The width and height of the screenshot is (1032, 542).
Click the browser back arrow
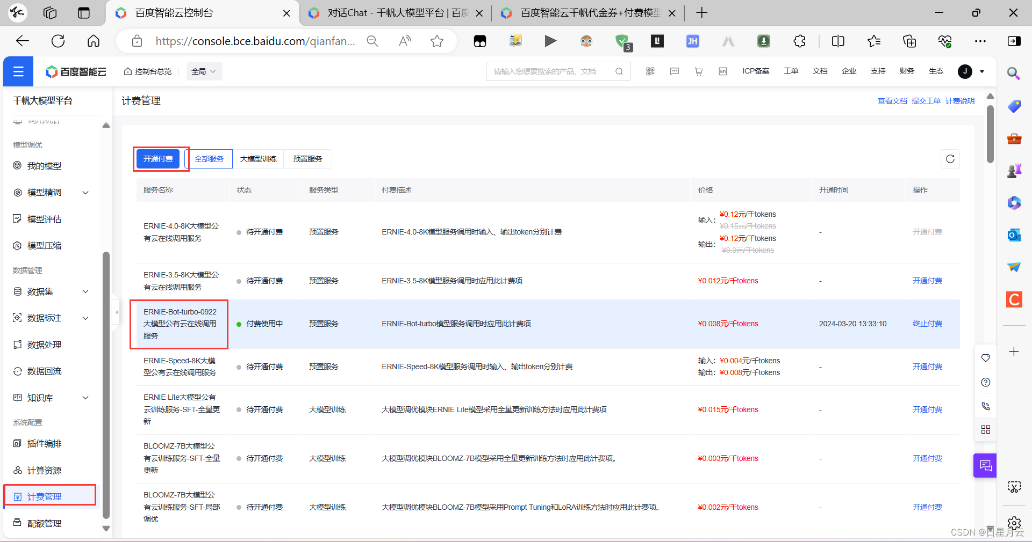[23, 41]
